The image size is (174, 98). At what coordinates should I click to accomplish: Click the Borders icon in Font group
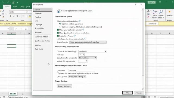coord(23,16)
